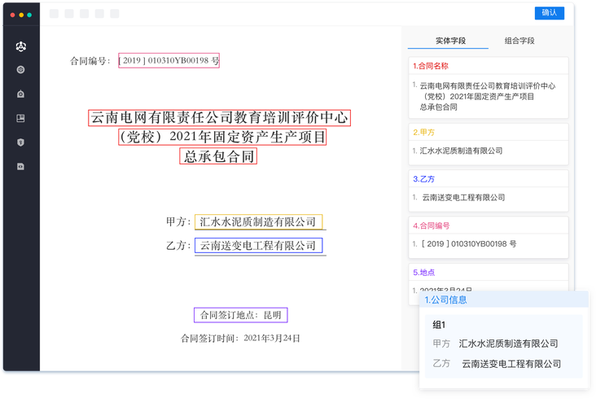This screenshot has height=407, width=605.
Task: Click the extracted contract number in panel
Action: pyautogui.click(x=469, y=244)
